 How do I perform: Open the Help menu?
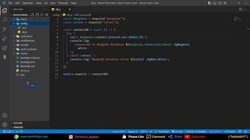pyautogui.click(x=73, y=3)
